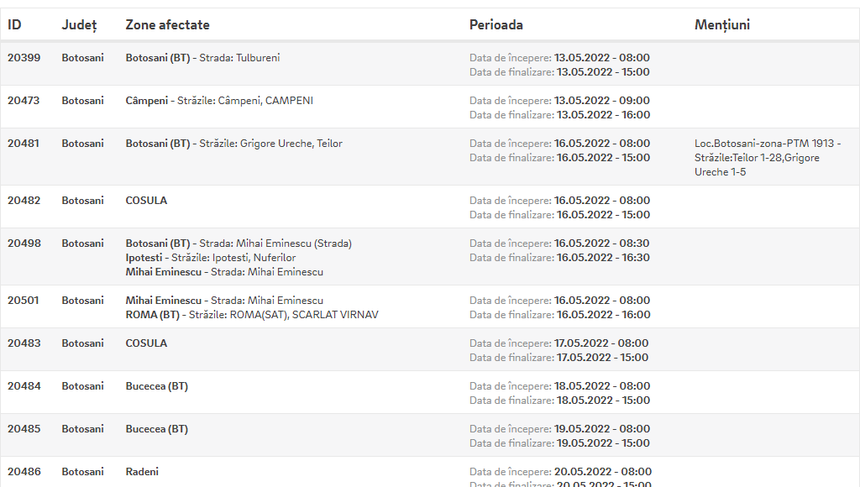The width and height of the screenshot is (860, 487).
Task: Click Bucecea (BT) in row 20485
Action: pyautogui.click(x=156, y=429)
